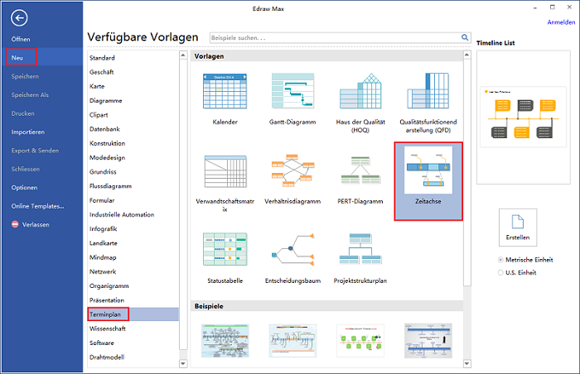Select the Diagramme category
Image resolution: width=580 pixels, height=374 pixels.
point(105,100)
